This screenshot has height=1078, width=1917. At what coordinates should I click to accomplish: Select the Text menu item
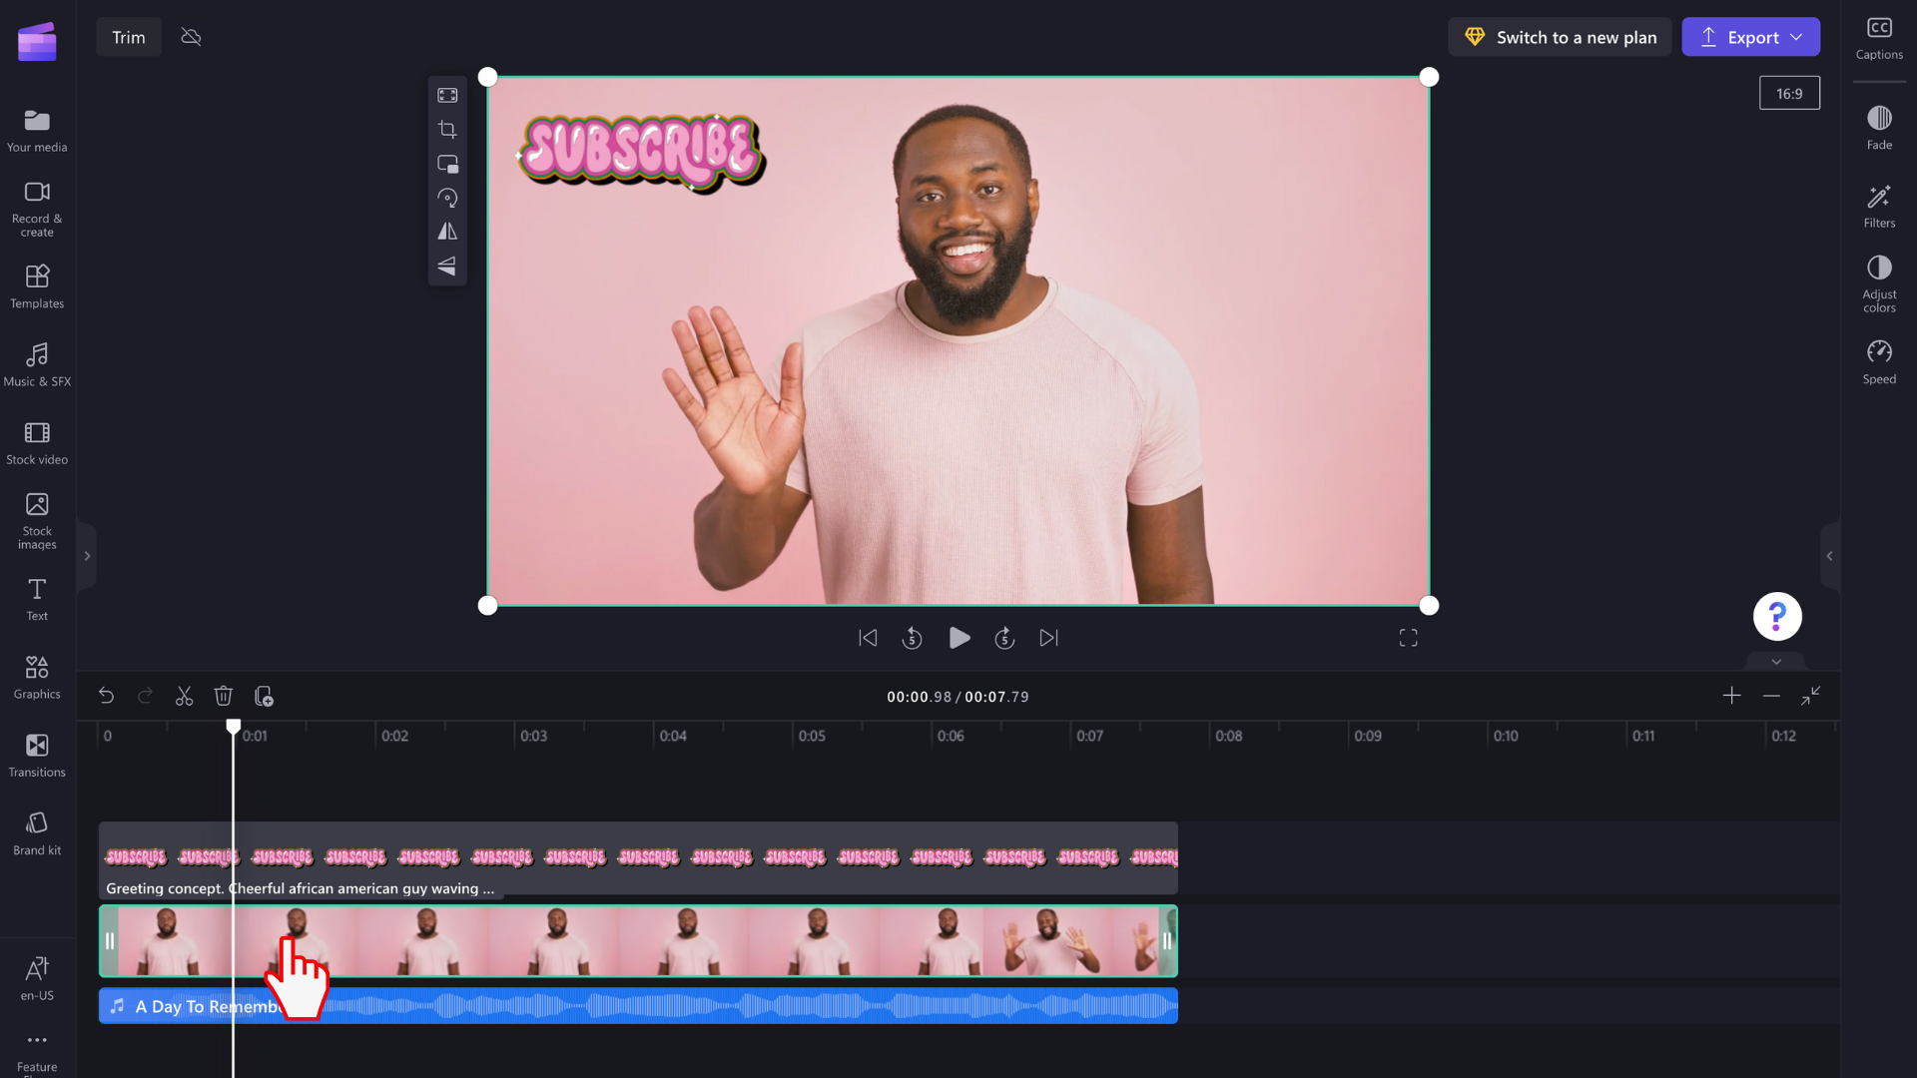[36, 599]
